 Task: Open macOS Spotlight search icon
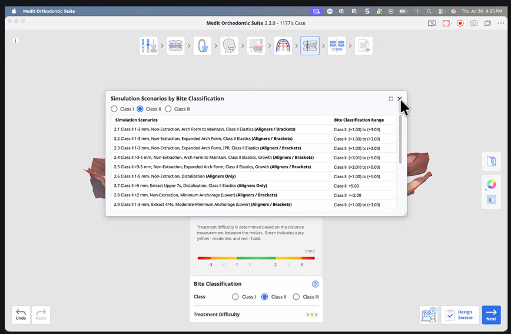[429, 11]
